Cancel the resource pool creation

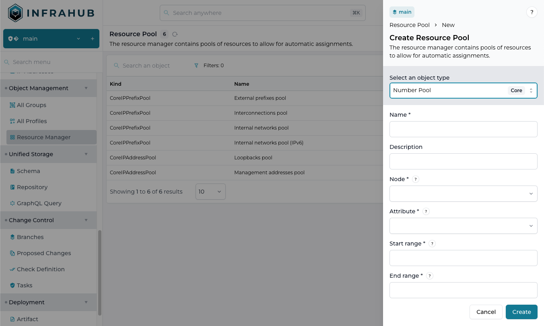486,312
